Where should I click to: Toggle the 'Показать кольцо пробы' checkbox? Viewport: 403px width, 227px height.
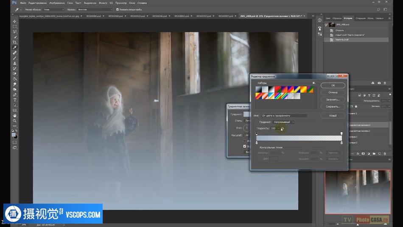point(118,9)
